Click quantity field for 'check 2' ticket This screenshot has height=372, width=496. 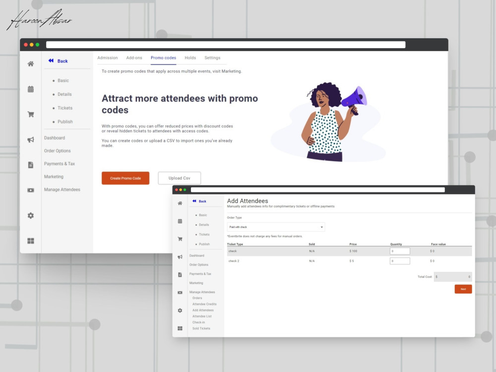[400, 261]
